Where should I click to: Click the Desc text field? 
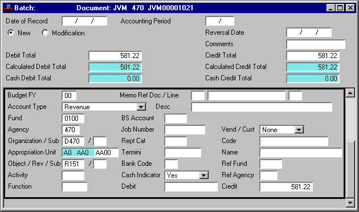262,107
